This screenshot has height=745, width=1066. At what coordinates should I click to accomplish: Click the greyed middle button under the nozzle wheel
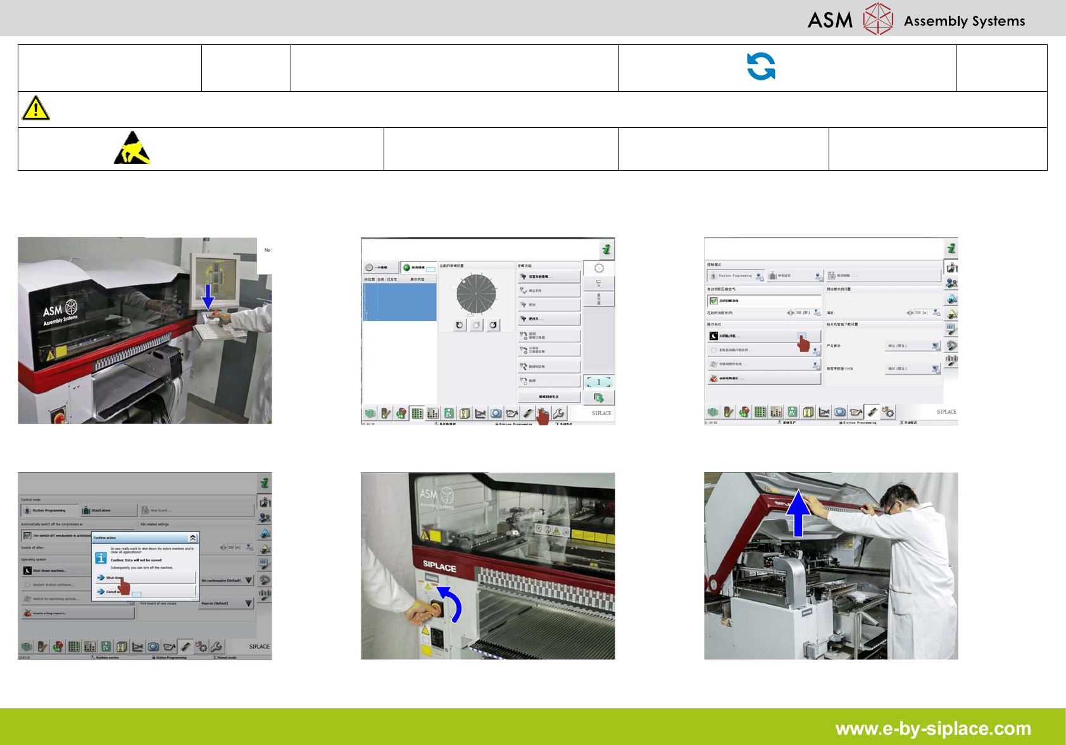point(477,325)
